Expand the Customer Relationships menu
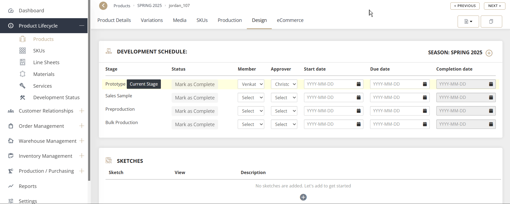Viewport: 510px width, 204px height. click(82, 111)
